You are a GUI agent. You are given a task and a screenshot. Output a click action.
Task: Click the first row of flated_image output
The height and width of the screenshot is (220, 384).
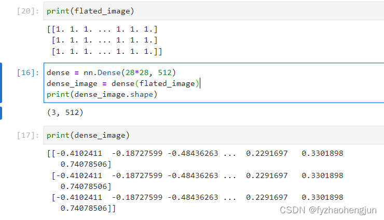point(102,30)
